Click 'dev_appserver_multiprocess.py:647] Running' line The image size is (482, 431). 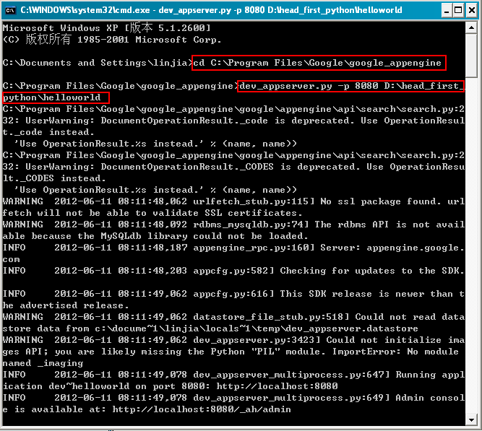click(233, 375)
